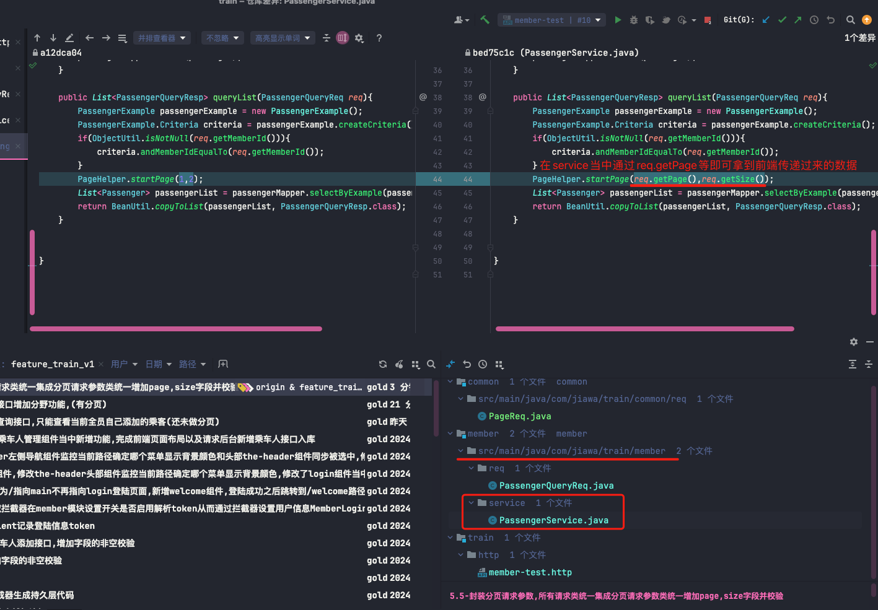This screenshot has height=610, width=878.
Task: Find in Git log magnifier
Action: [x=431, y=364]
